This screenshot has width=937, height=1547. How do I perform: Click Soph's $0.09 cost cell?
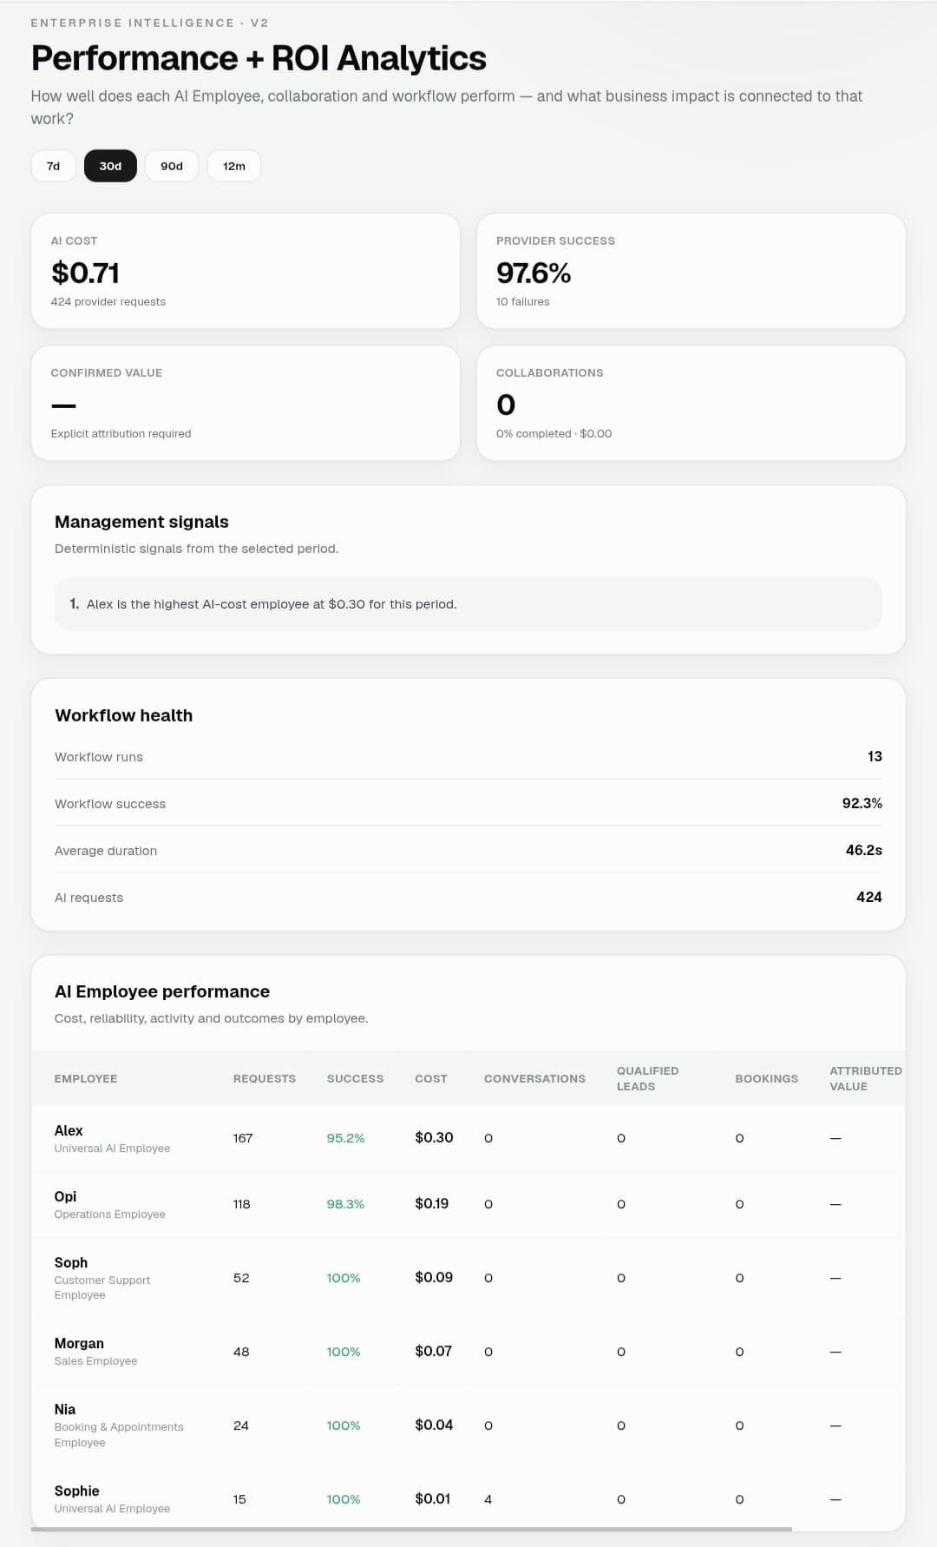434,1277
